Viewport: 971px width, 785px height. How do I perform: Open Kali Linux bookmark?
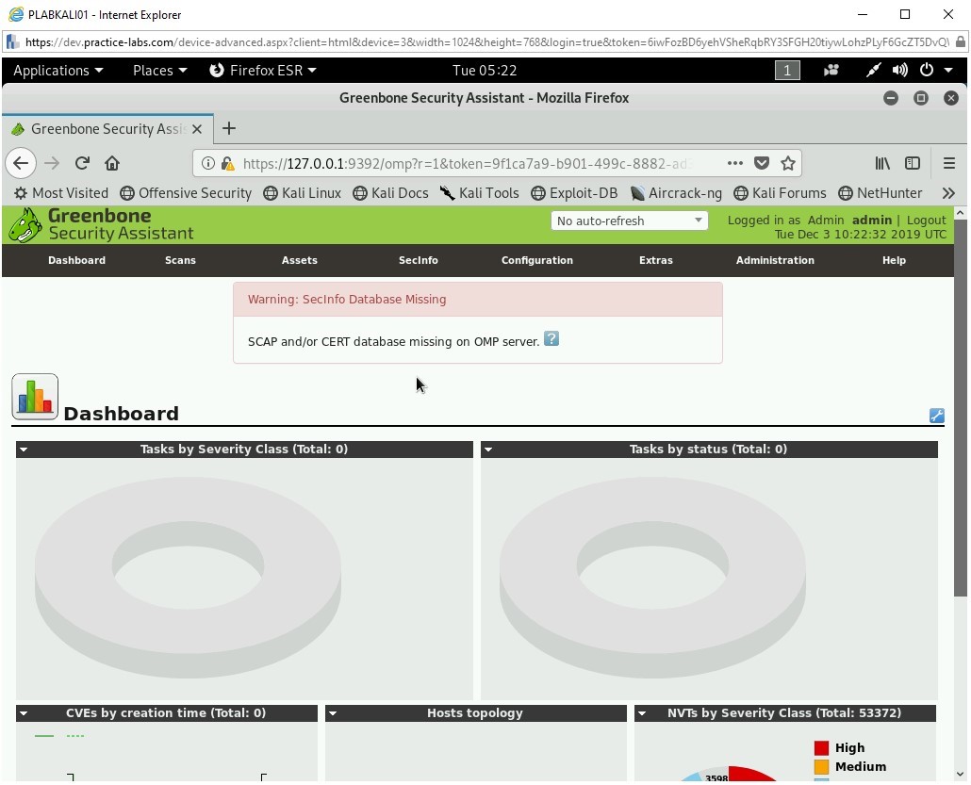coord(303,193)
